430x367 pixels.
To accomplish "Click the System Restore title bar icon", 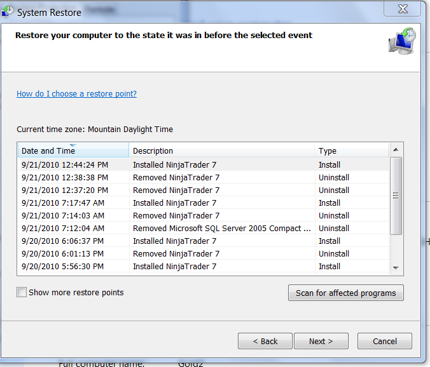I will pyautogui.click(x=8, y=11).
